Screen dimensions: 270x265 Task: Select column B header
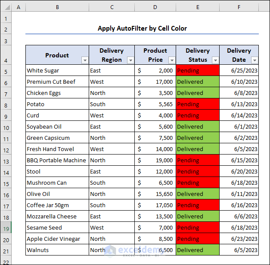click(57, 7)
